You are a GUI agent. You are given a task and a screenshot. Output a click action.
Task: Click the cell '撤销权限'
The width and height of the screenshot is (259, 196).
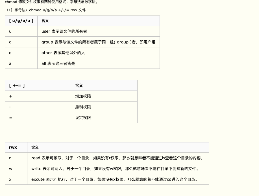pyautogui.click(x=104, y=107)
